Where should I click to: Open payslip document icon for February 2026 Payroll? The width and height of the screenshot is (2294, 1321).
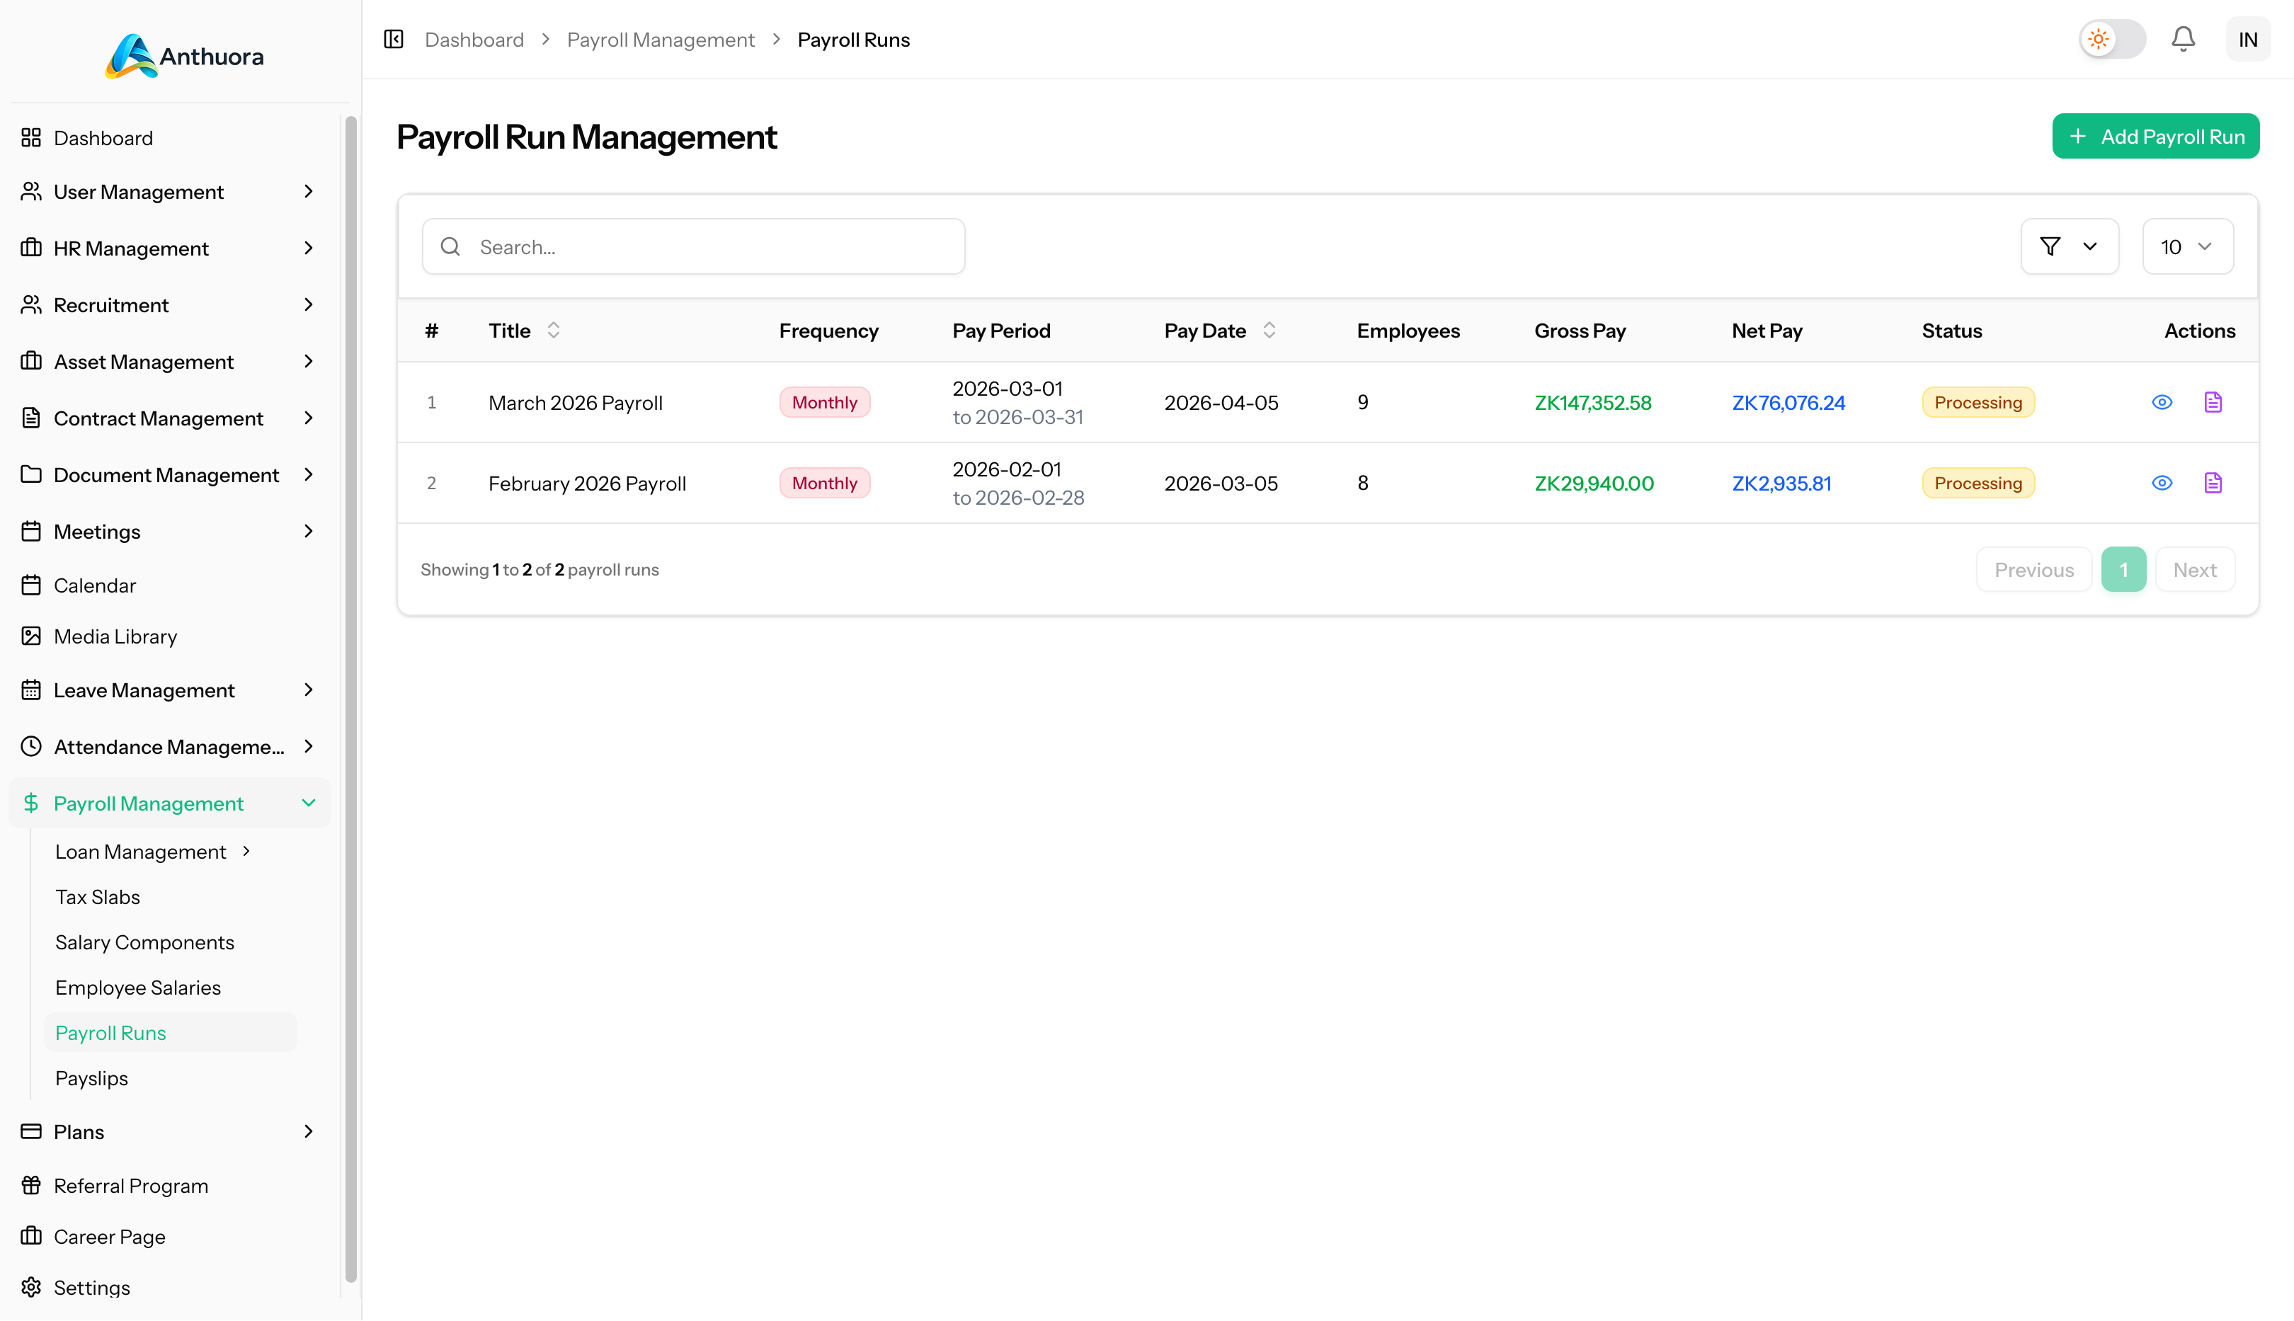(2213, 483)
